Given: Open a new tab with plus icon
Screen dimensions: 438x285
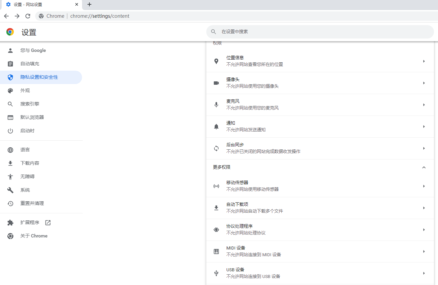Looking at the screenshot, I should [x=89, y=5].
